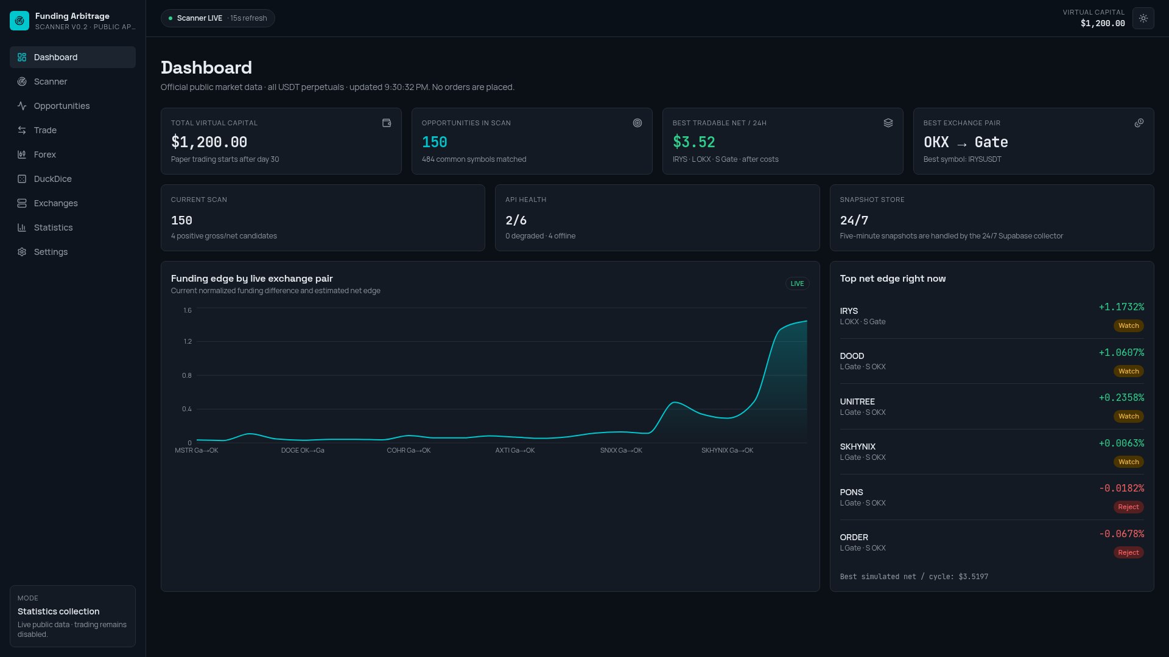Click the Watch badge for IRYS
This screenshot has height=657, width=1169.
(1128, 326)
